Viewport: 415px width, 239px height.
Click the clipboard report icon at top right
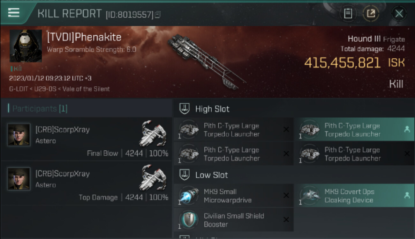(348, 14)
